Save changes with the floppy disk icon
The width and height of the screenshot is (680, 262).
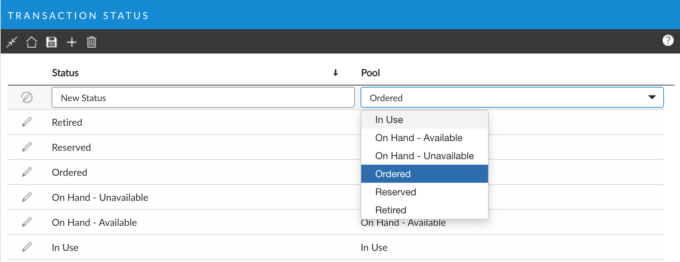pos(52,42)
